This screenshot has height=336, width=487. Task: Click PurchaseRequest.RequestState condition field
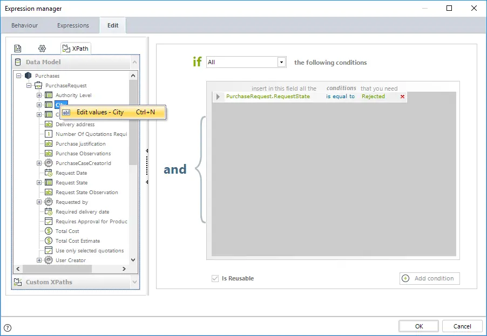[x=268, y=97]
